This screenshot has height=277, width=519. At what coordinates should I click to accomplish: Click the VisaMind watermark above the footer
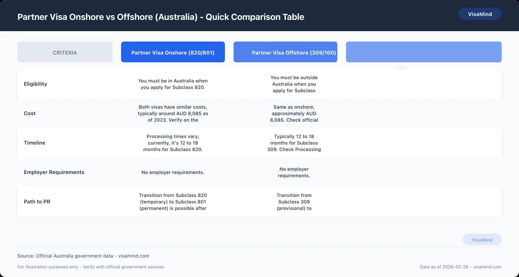(x=482, y=239)
